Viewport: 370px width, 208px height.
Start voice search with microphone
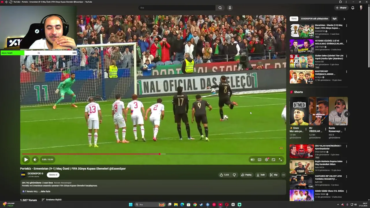tap(230, 8)
